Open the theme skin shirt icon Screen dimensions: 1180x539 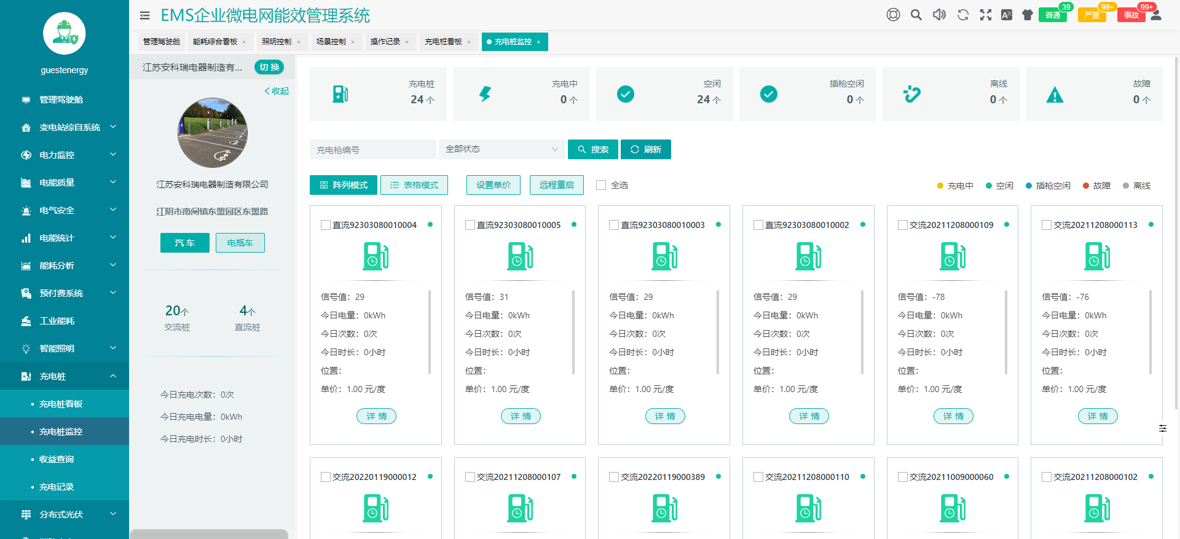[x=1028, y=15]
